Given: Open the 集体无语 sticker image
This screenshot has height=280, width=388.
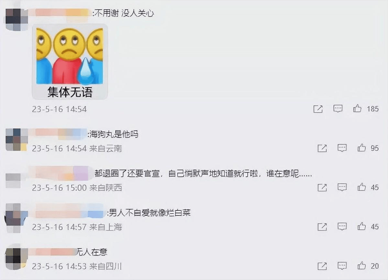Looking at the screenshot, I should pyautogui.click(x=70, y=62).
